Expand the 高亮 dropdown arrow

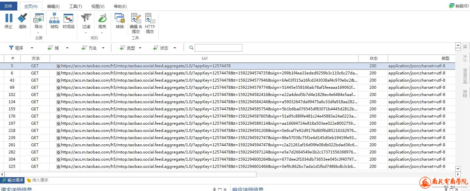tap(102, 33)
